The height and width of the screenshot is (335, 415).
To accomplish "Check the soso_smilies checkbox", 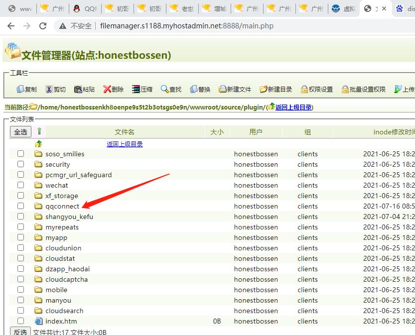I will [20, 154].
